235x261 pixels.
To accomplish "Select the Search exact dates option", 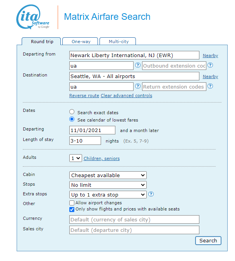I will click(72, 113).
